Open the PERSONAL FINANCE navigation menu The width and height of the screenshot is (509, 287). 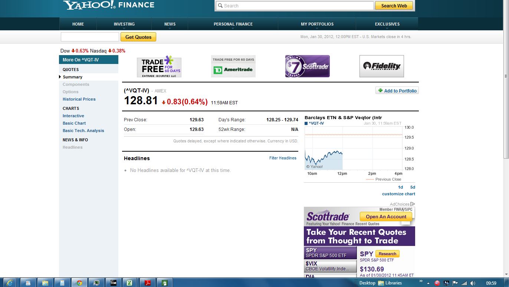click(x=233, y=24)
